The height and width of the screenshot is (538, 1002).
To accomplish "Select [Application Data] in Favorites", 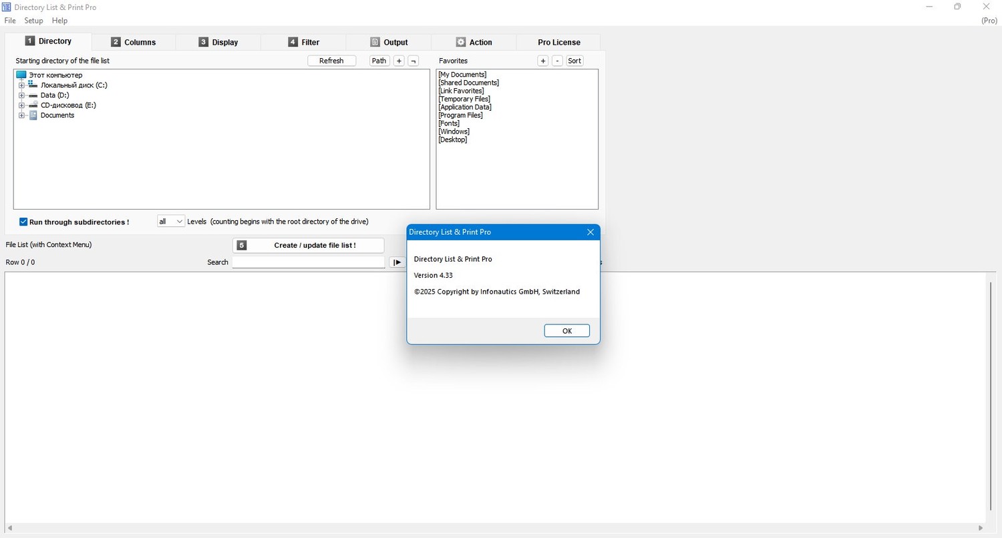I will pyautogui.click(x=465, y=107).
